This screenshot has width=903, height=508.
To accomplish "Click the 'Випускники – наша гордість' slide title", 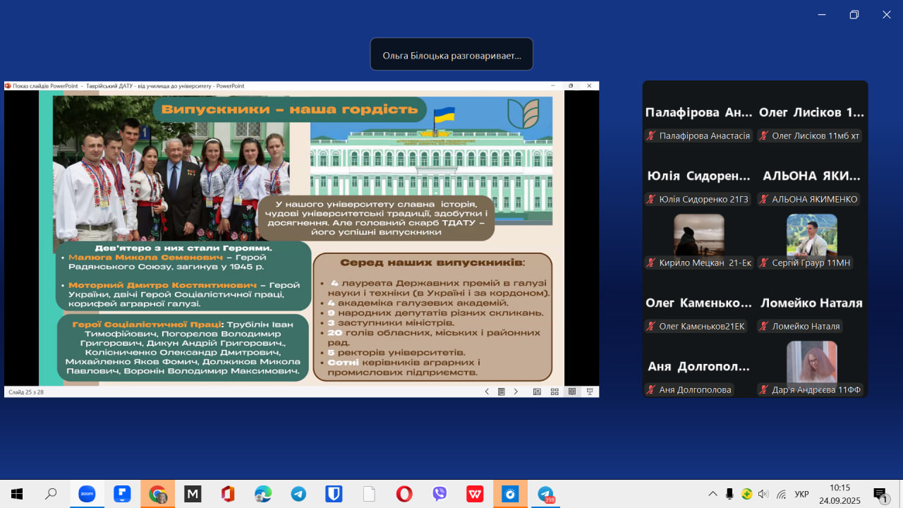I will click(290, 109).
